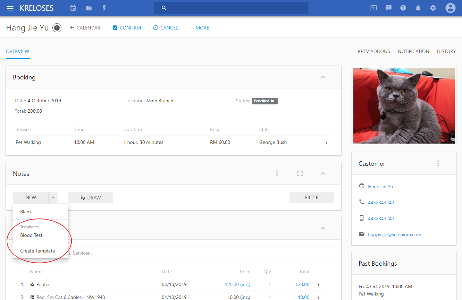Click the FILTER button in Notes
The width and height of the screenshot is (462, 300).
(x=312, y=197)
